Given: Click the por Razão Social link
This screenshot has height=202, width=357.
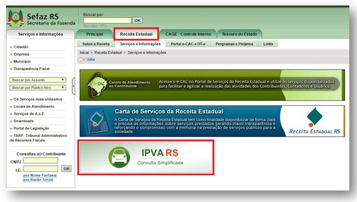Looking at the screenshot, I should [x=38, y=179].
